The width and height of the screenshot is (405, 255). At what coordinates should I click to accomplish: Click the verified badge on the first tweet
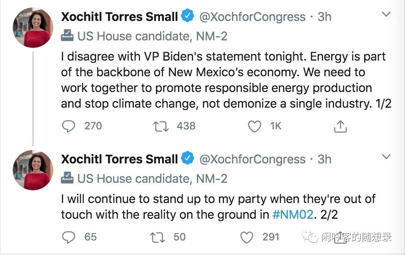(187, 16)
